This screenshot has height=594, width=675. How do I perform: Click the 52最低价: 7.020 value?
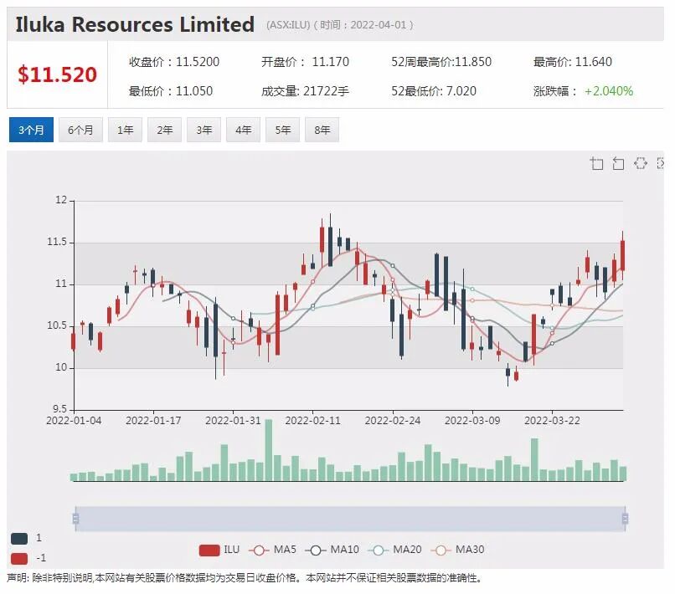pos(434,91)
